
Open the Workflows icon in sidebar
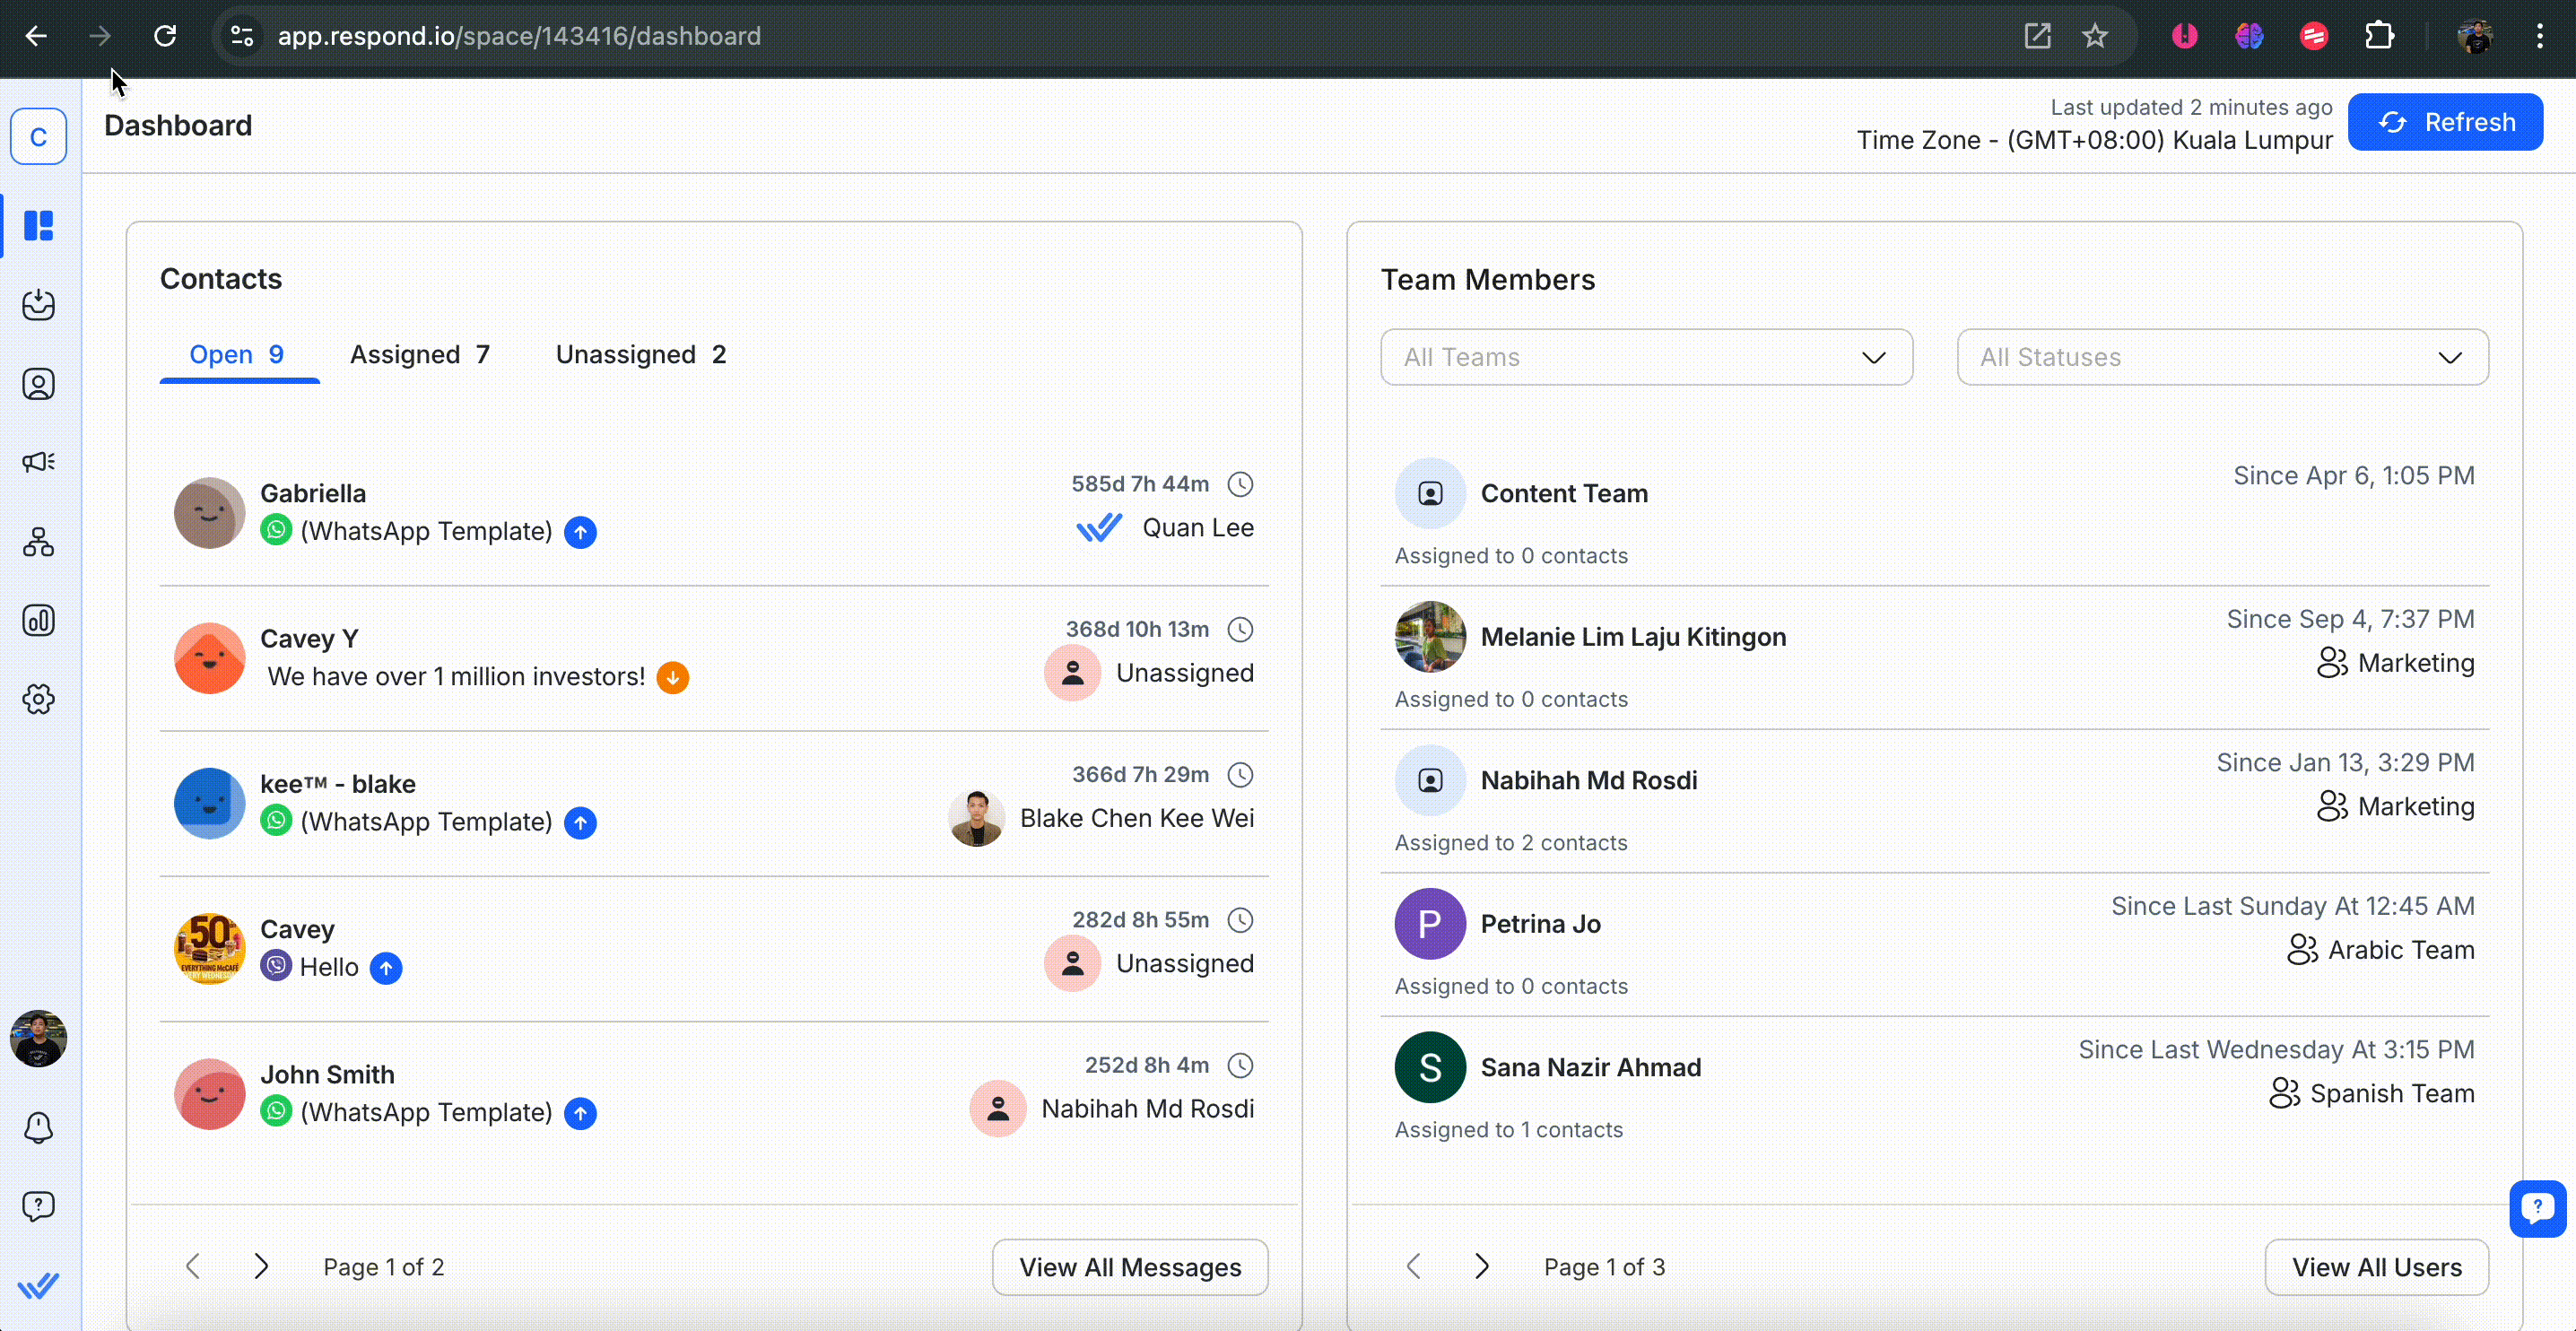coord(38,542)
